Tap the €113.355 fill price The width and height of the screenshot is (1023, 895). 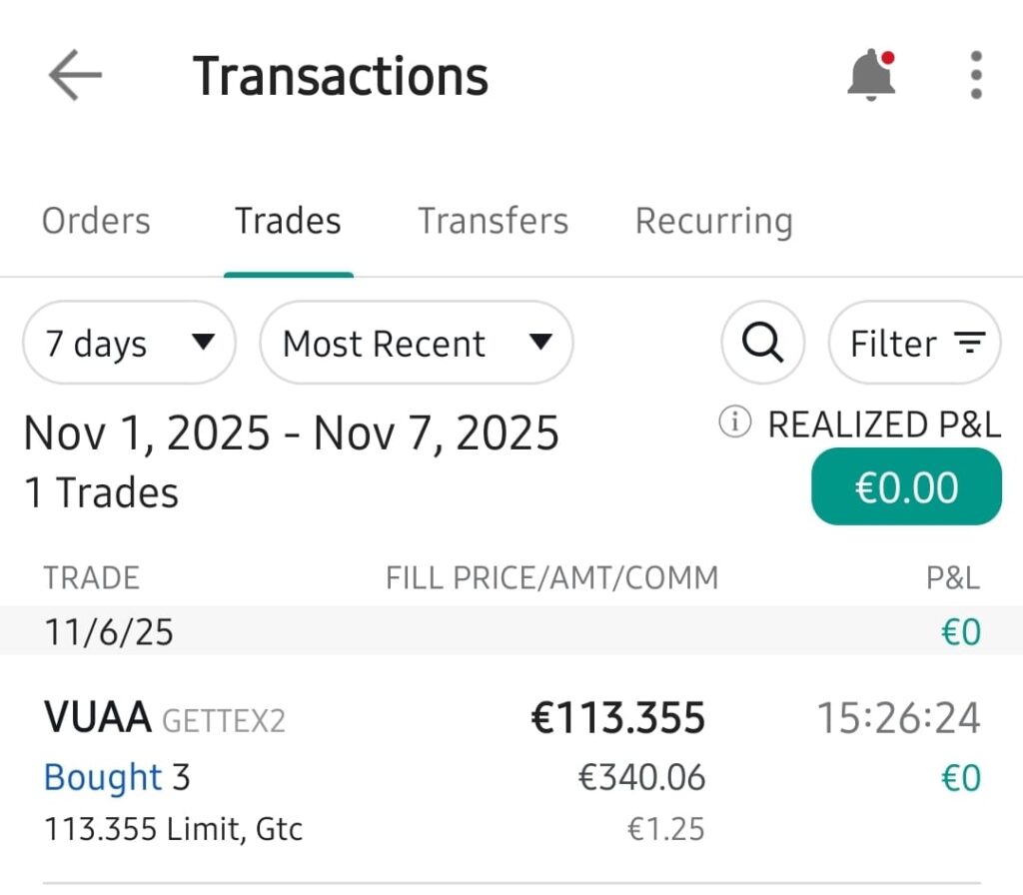pyautogui.click(x=617, y=718)
